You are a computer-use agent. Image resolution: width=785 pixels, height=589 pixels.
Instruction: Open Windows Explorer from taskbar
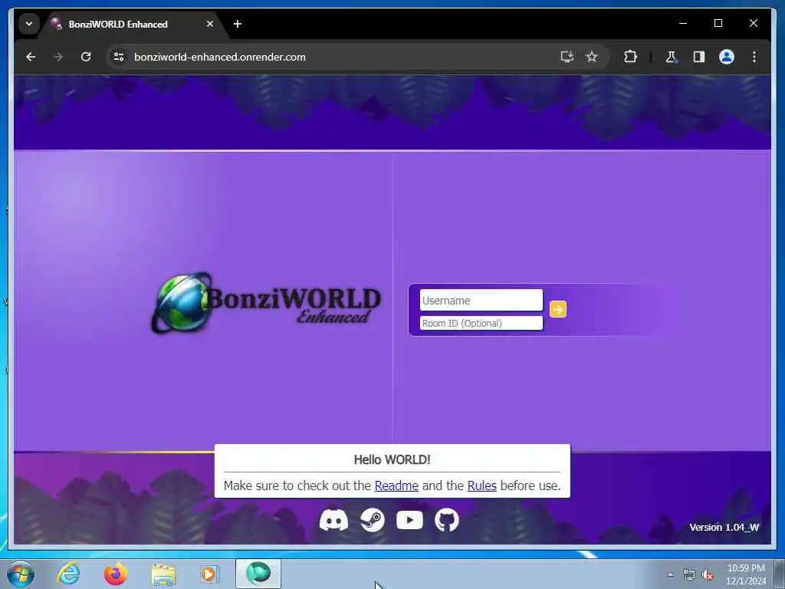163,574
